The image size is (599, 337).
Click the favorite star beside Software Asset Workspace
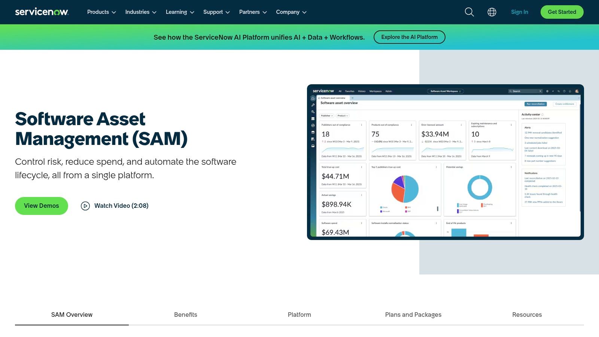click(460, 91)
